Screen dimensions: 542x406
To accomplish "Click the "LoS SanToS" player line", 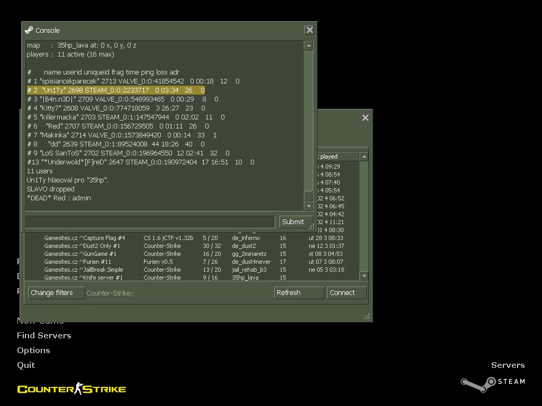I will 128,153.
